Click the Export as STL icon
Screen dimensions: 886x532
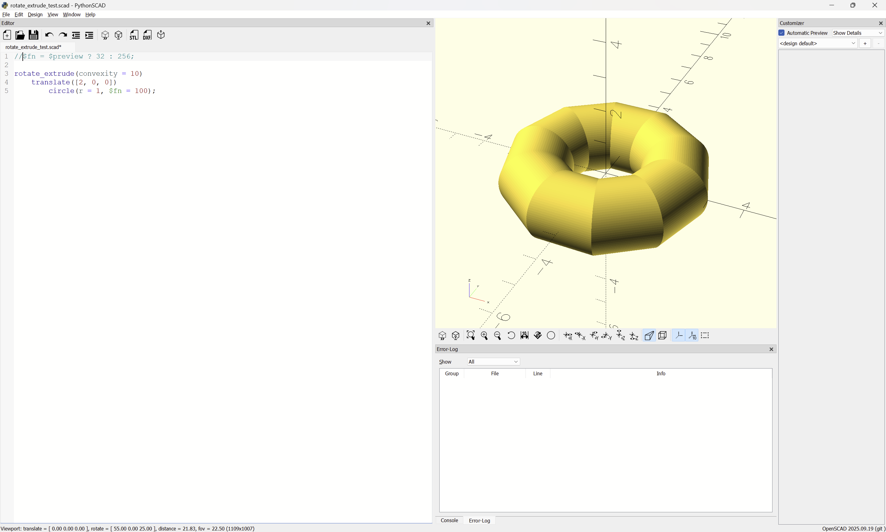134,35
